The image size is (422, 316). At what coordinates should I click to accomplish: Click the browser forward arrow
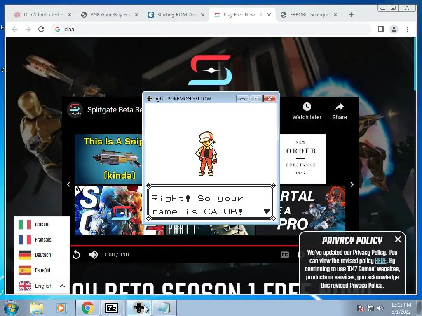click(28, 29)
